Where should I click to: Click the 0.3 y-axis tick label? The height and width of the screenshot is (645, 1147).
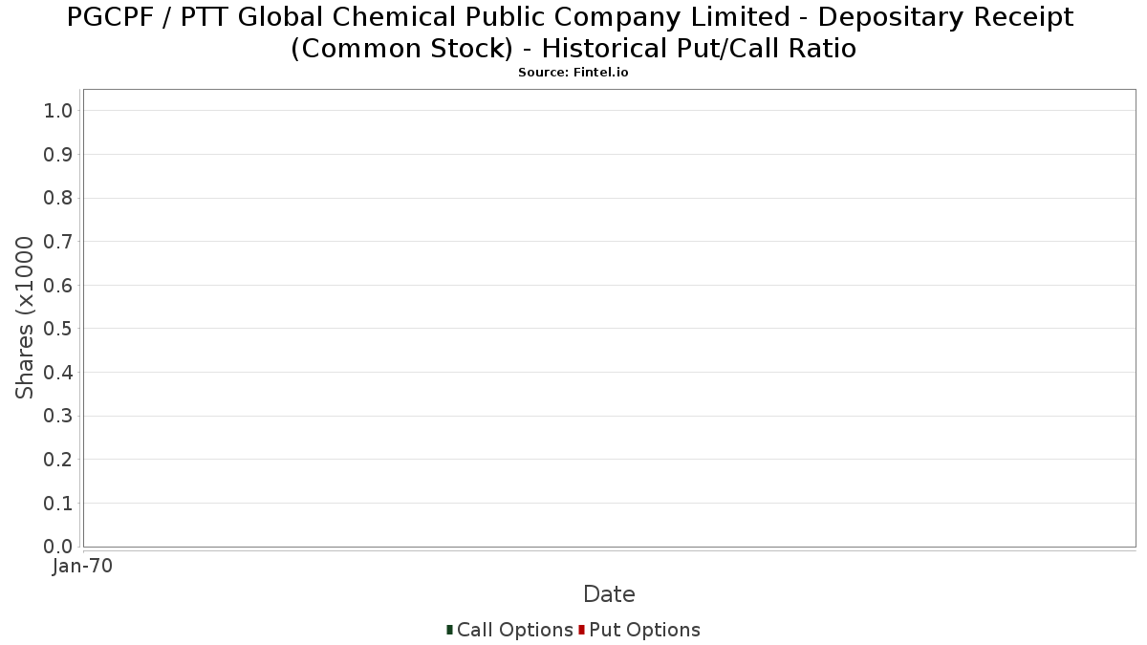[x=58, y=416]
